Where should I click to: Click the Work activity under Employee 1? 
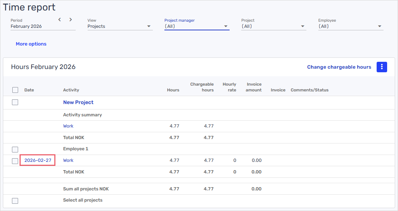(x=68, y=160)
